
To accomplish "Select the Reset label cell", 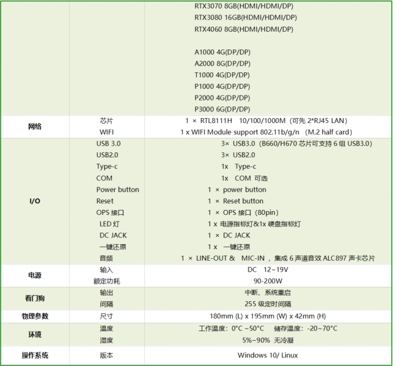I will (x=105, y=201).
